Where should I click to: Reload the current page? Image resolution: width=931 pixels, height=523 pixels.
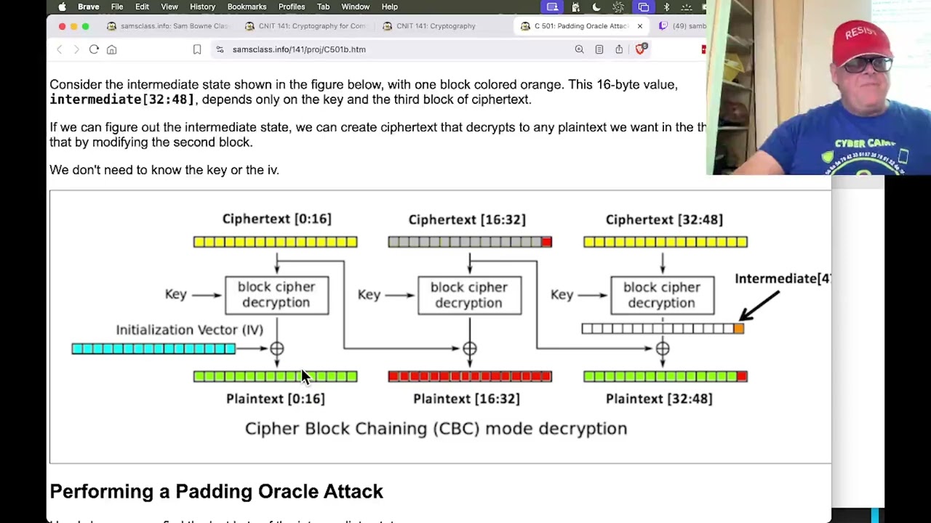pos(94,49)
